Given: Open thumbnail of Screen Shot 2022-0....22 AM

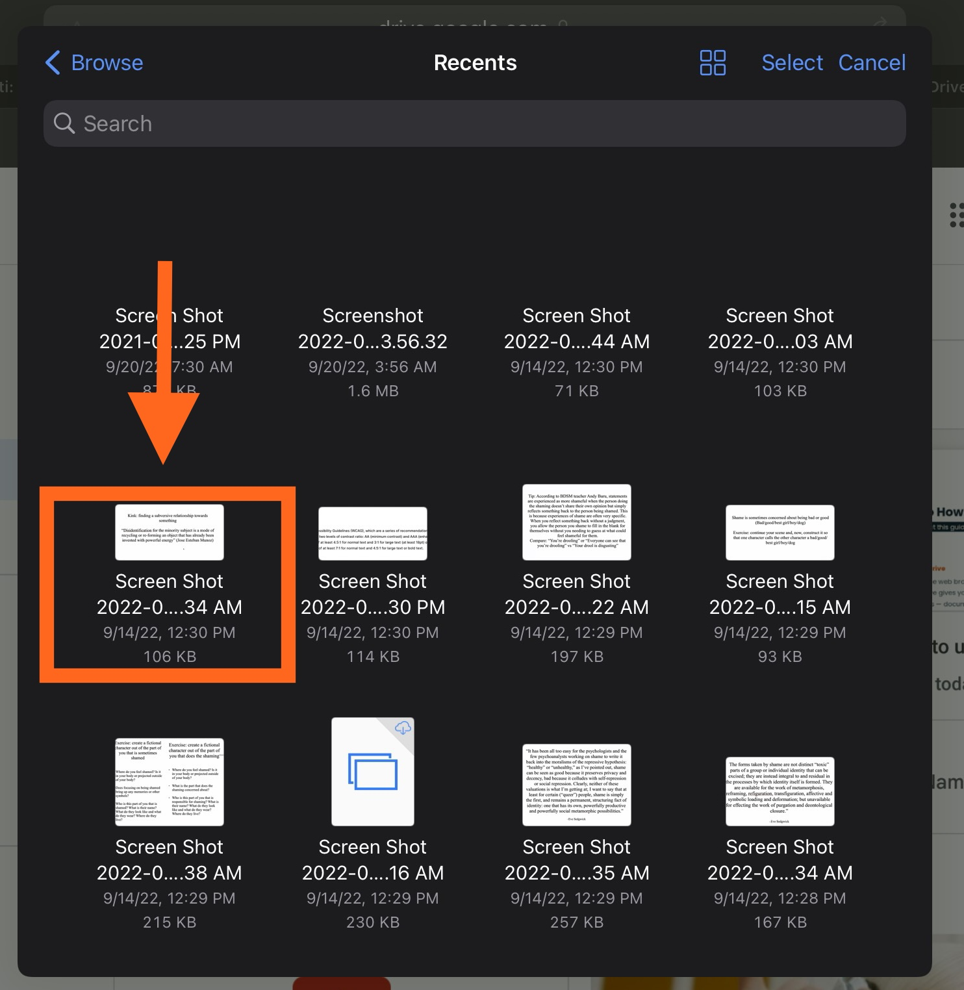Looking at the screenshot, I should click(x=577, y=522).
